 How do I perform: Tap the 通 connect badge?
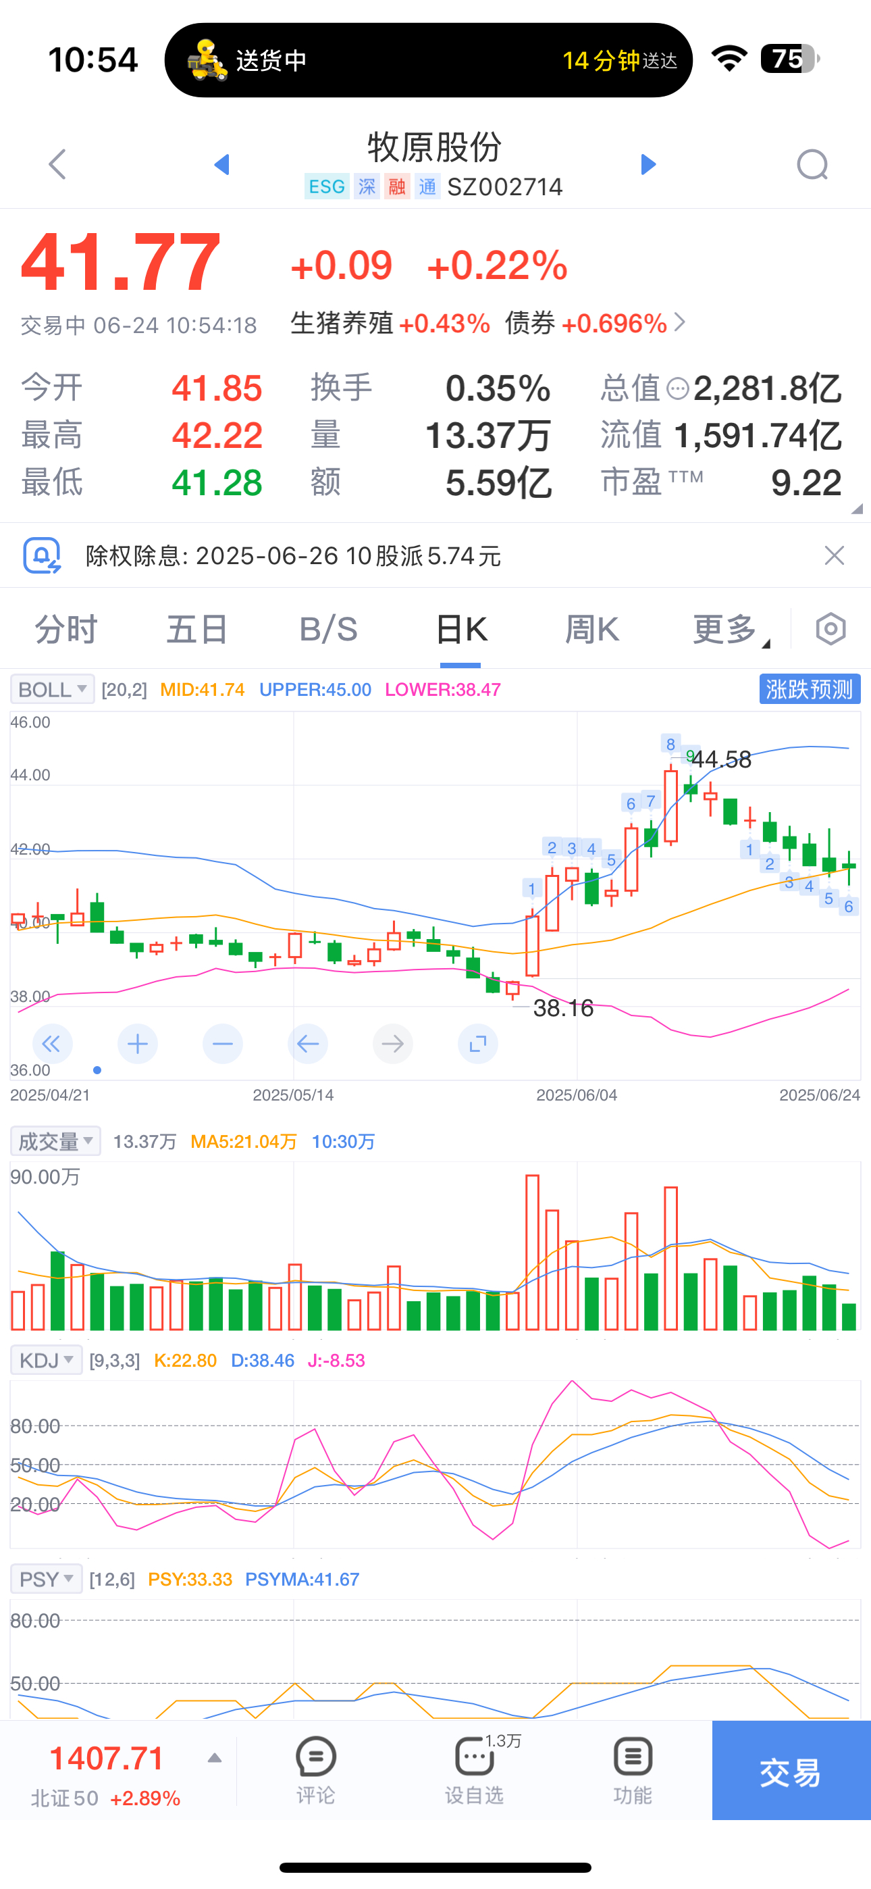click(427, 187)
